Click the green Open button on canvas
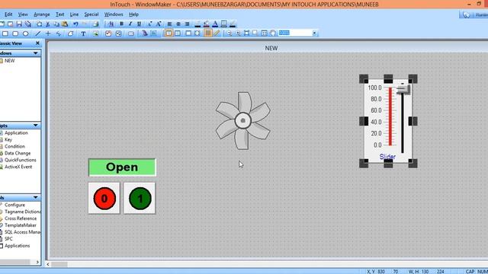Image resolution: width=488 pixels, height=274 pixels. pyautogui.click(x=122, y=167)
